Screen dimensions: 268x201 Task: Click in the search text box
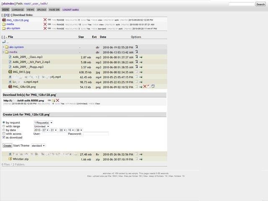click(242, 4)
